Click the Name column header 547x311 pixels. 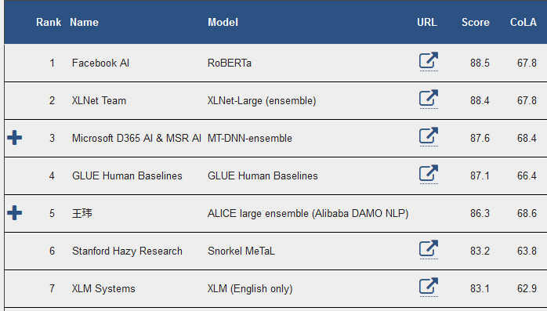tap(84, 22)
